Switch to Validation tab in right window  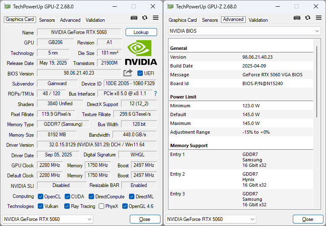click(258, 20)
